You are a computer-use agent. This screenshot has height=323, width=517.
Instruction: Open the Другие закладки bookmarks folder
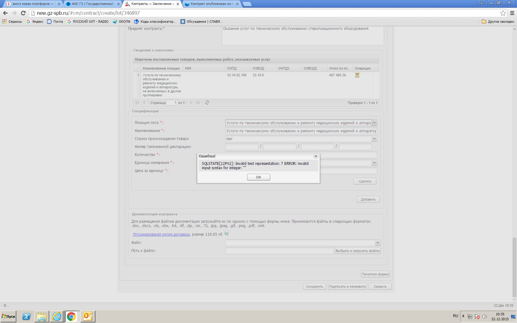point(498,22)
